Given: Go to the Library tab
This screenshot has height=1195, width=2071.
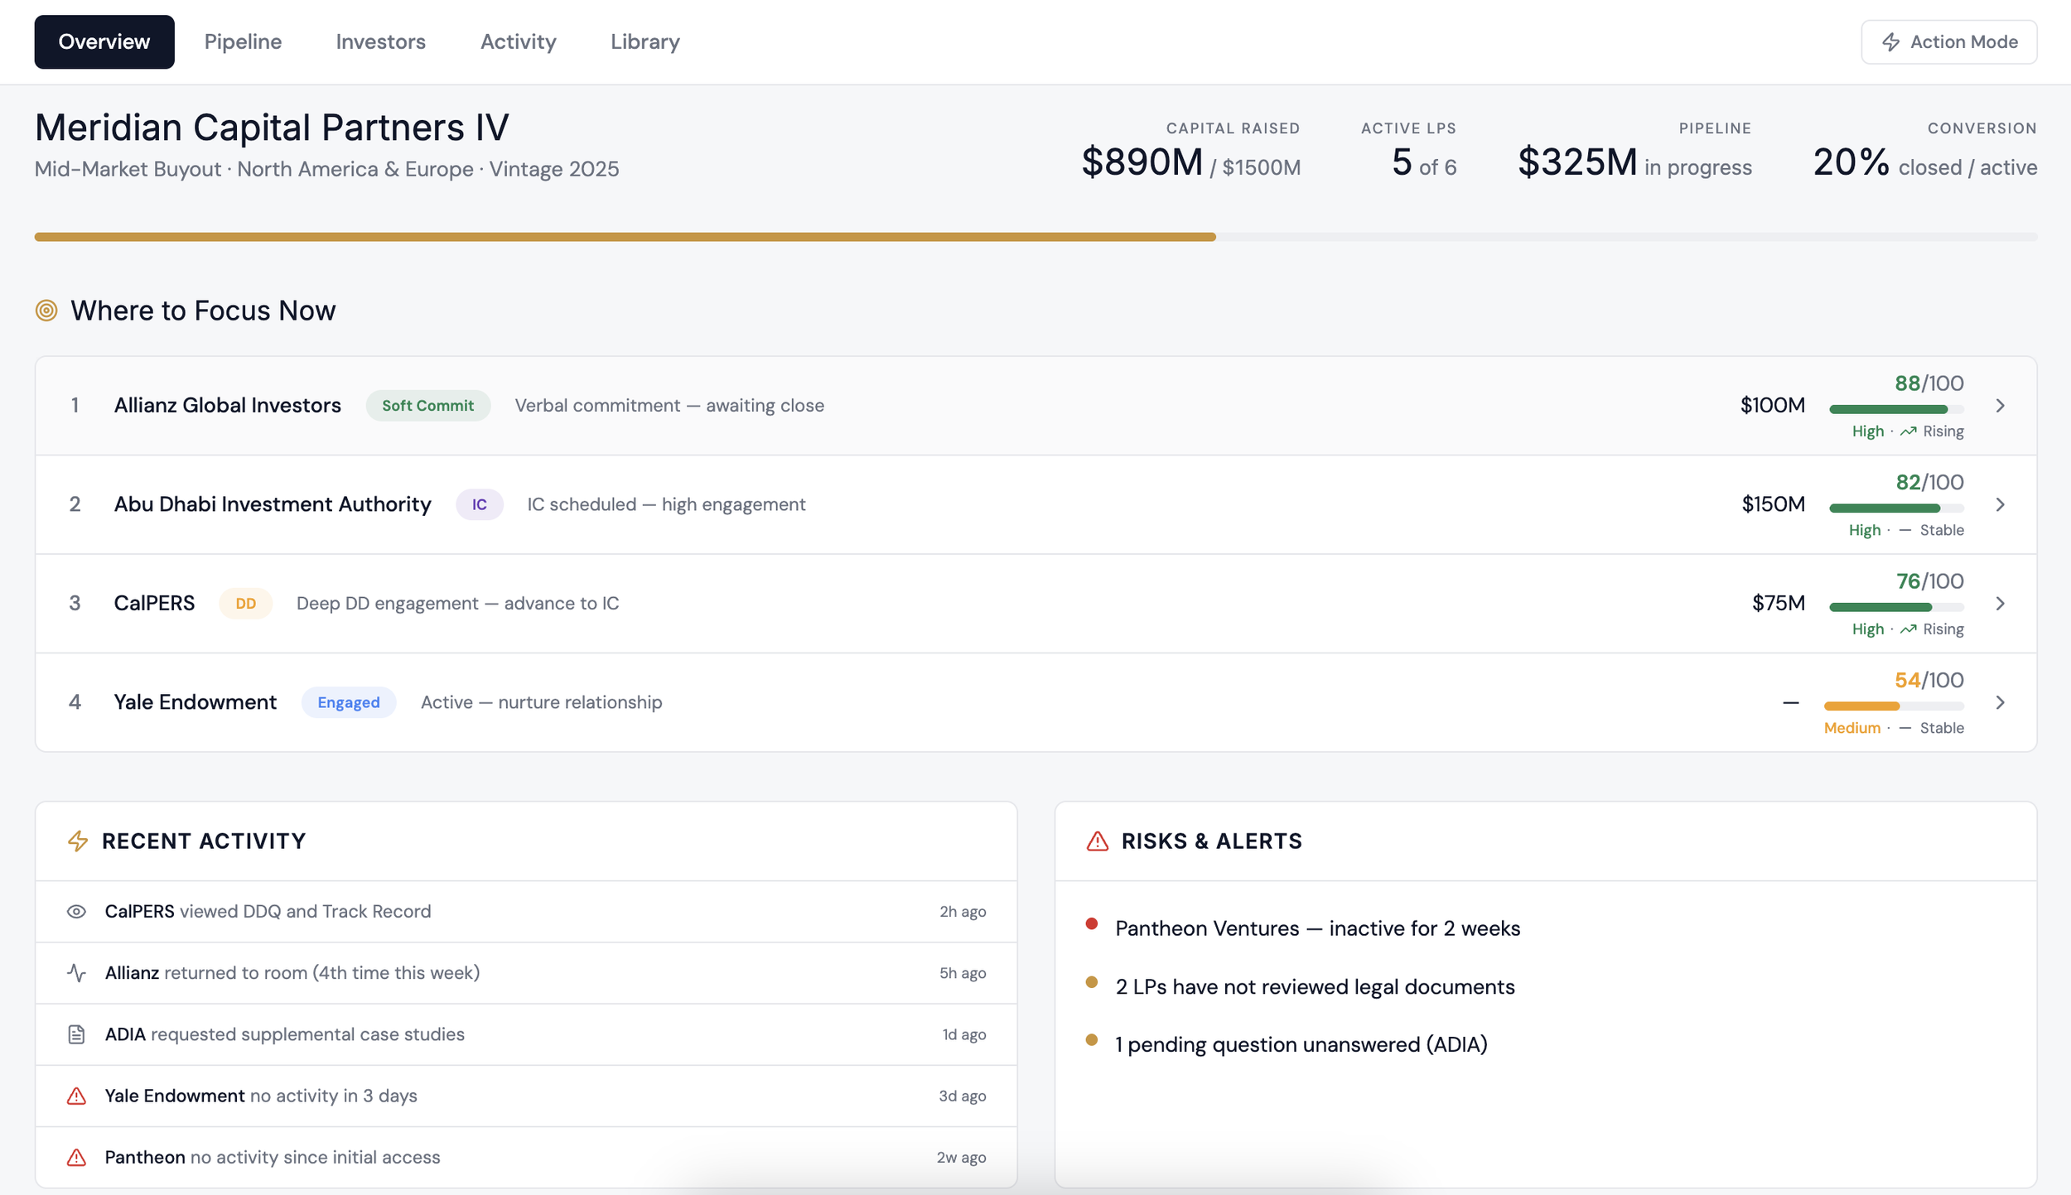Looking at the screenshot, I should [x=644, y=42].
